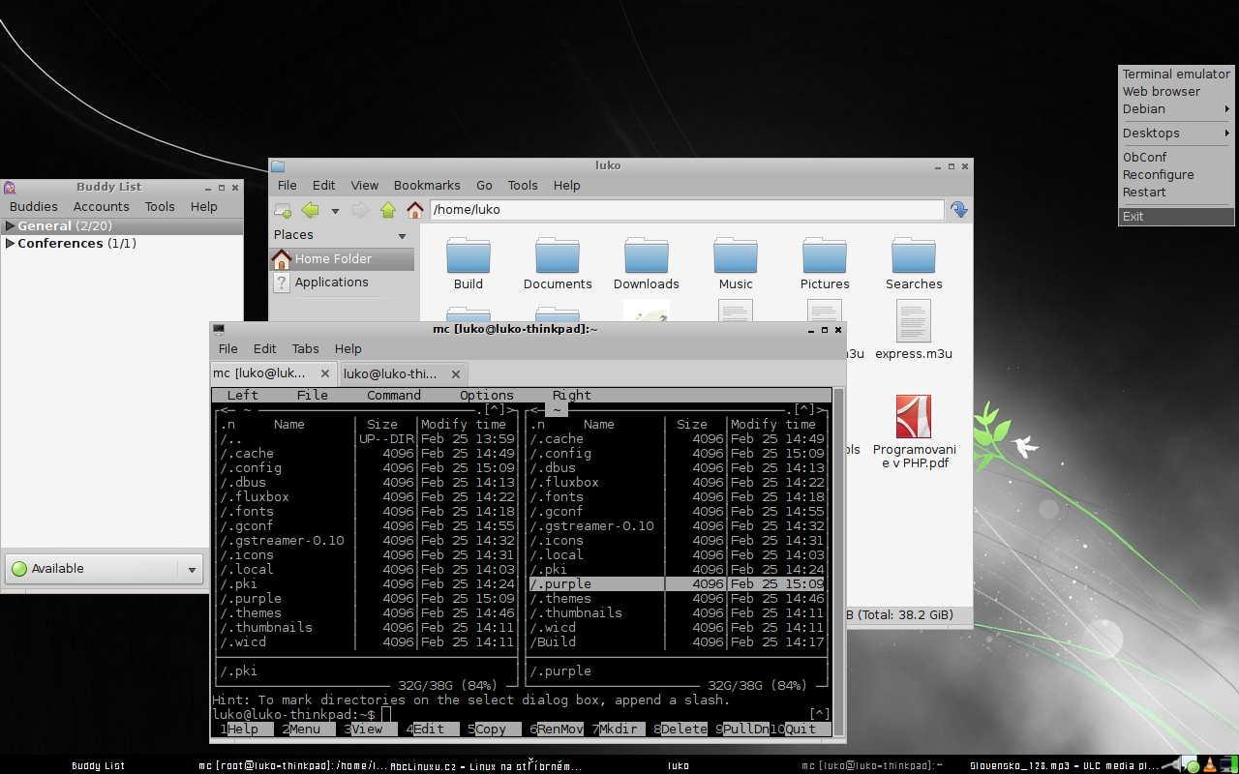Go forward using the grey right arrow
This screenshot has width=1239, height=774.
click(360, 210)
